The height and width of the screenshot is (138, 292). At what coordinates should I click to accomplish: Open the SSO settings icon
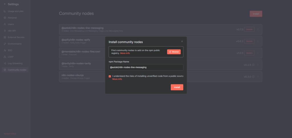pyautogui.click(x=5, y=50)
